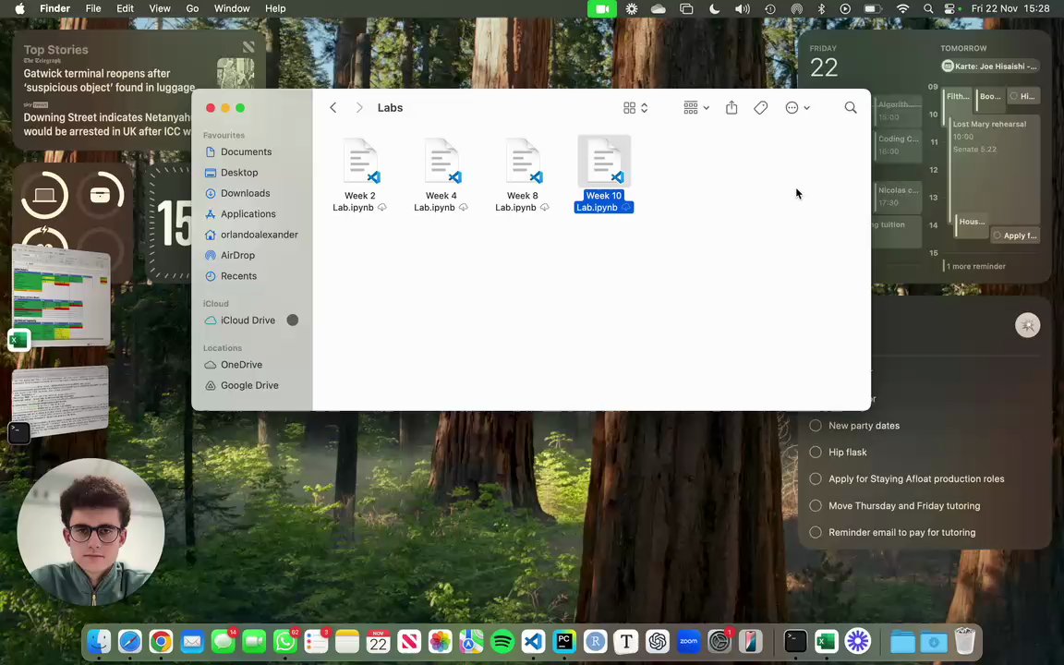The image size is (1064, 665).
Task: Open Typora from the dock
Action: [626, 641]
